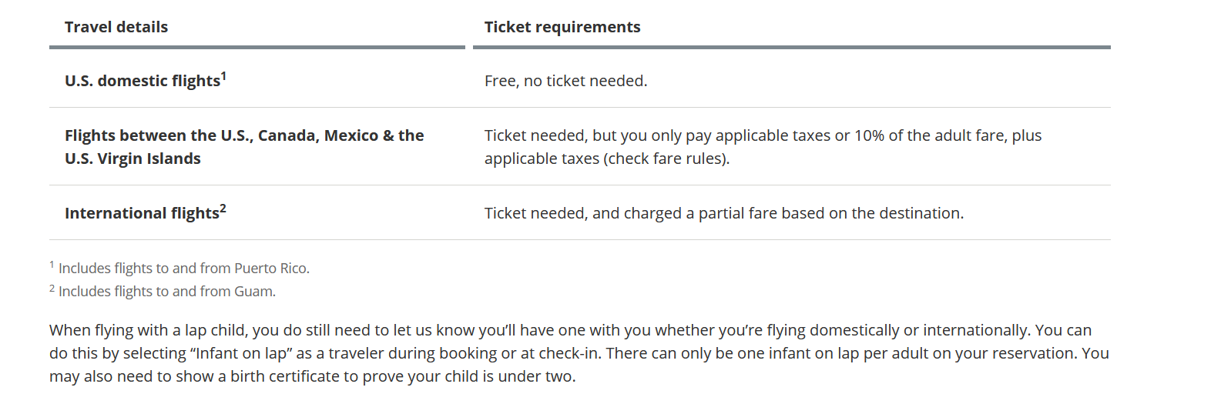Click footnote superscript 1 on domestic flights
1221x414 pixels.
click(223, 75)
